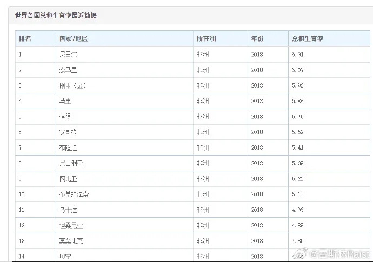This screenshot has width=373, height=262.
Task: Select the 坦桑尼亚 country cell
Action: 71,225
